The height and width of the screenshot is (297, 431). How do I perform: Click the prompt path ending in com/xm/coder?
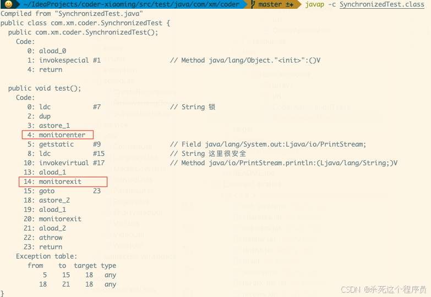132,4
